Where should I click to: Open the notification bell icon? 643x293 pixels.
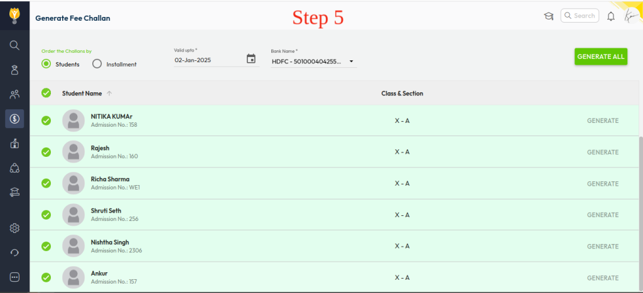(610, 17)
